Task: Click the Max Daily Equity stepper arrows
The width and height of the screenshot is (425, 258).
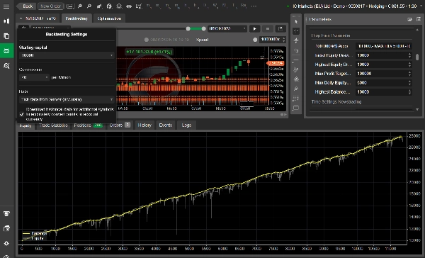Action: coord(409,83)
